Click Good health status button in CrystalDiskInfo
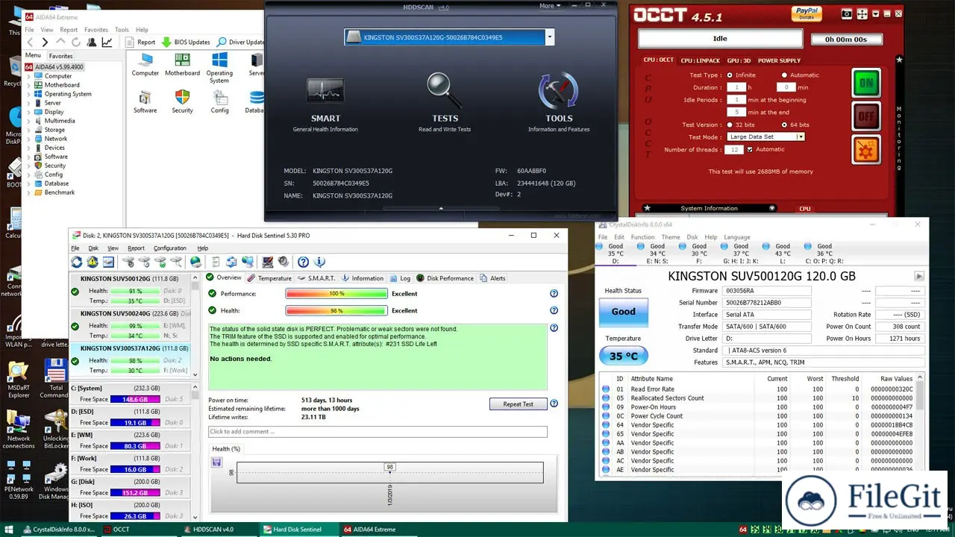 pos(624,312)
